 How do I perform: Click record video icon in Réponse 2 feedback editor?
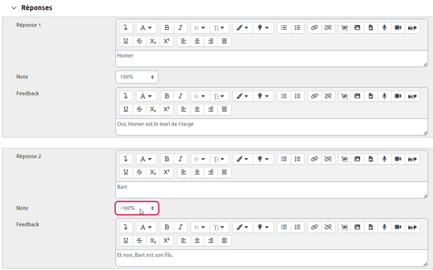[398, 227]
